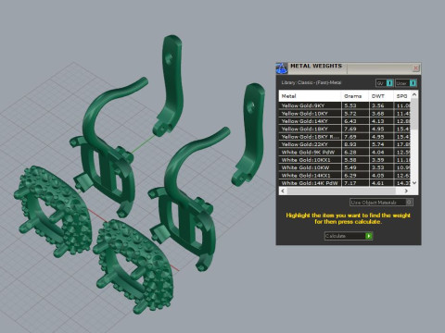Click the DWT column header

click(x=381, y=96)
